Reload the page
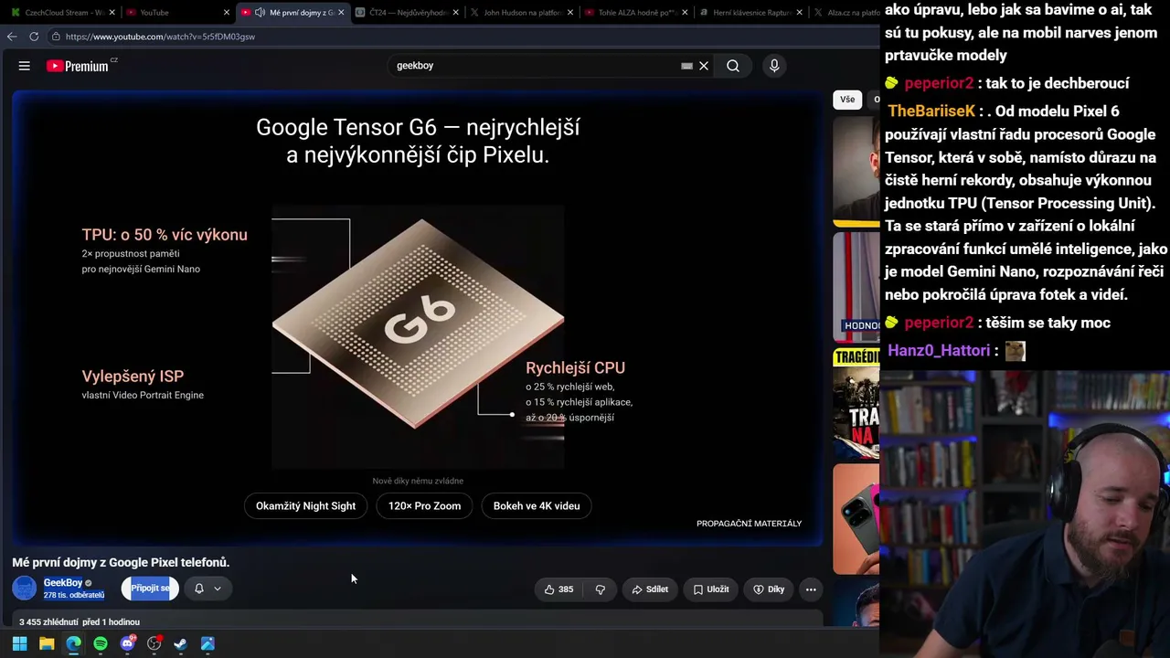This screenshot has height=658, width=1170. [34, 37]
